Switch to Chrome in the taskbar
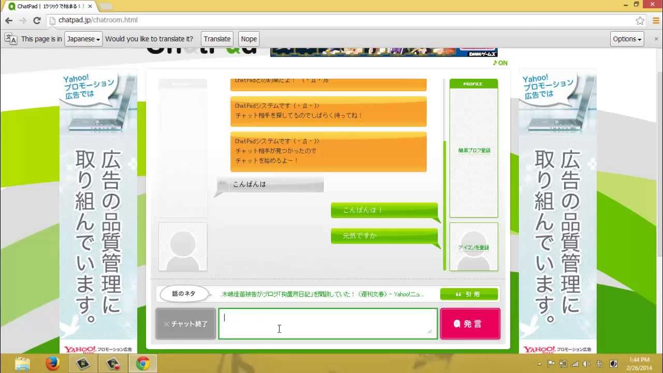The width and height of the screenshot is (663, 373). click(143, 363)
